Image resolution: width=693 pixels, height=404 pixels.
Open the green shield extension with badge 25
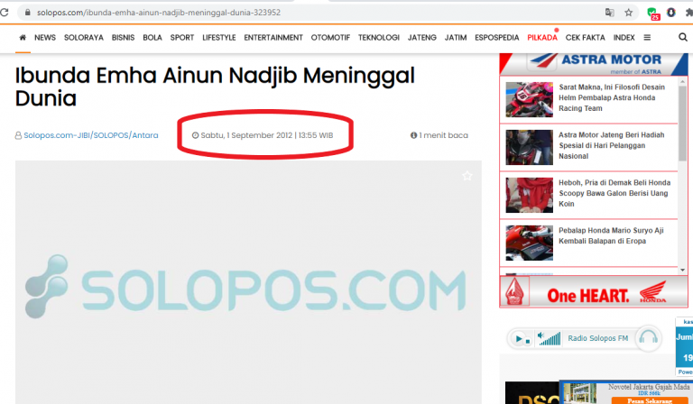(x=652, y=14)
